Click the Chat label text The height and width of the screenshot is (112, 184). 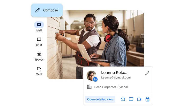(39, 45)
